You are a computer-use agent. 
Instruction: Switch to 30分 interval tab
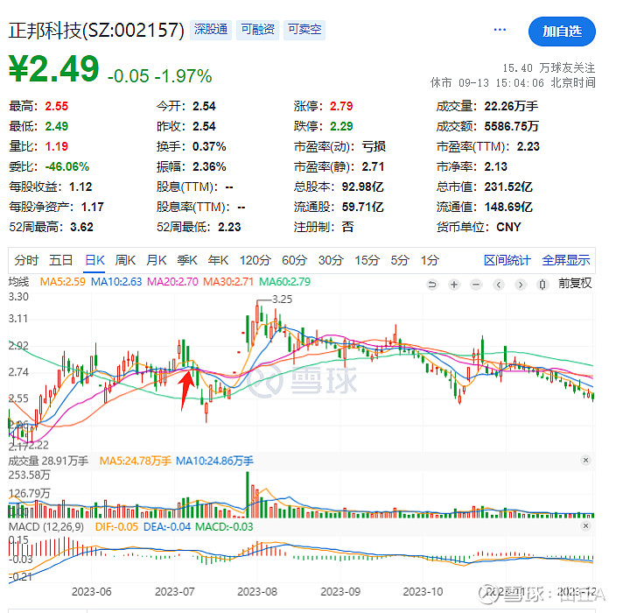coord(331,260)
